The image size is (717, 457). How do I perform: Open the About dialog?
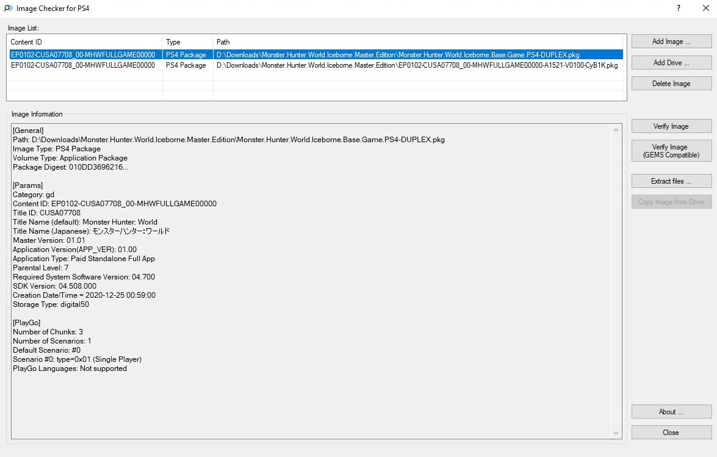tap(671, 412)
